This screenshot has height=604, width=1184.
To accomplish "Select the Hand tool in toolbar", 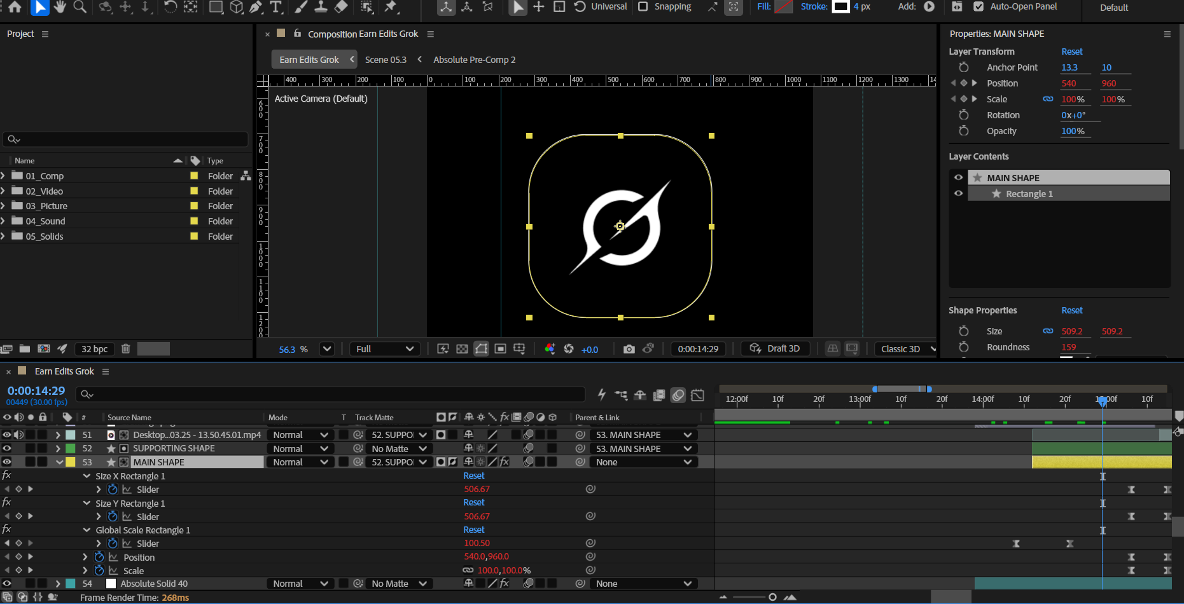I will [x=59, y=7].
